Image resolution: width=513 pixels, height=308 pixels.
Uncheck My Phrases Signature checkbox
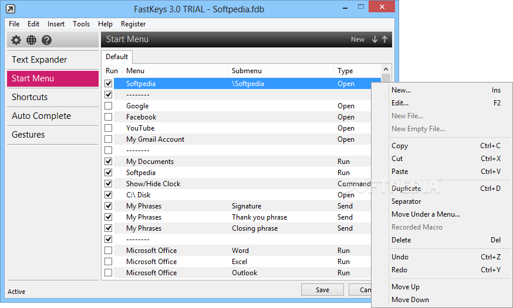click(x=108, y=206)
